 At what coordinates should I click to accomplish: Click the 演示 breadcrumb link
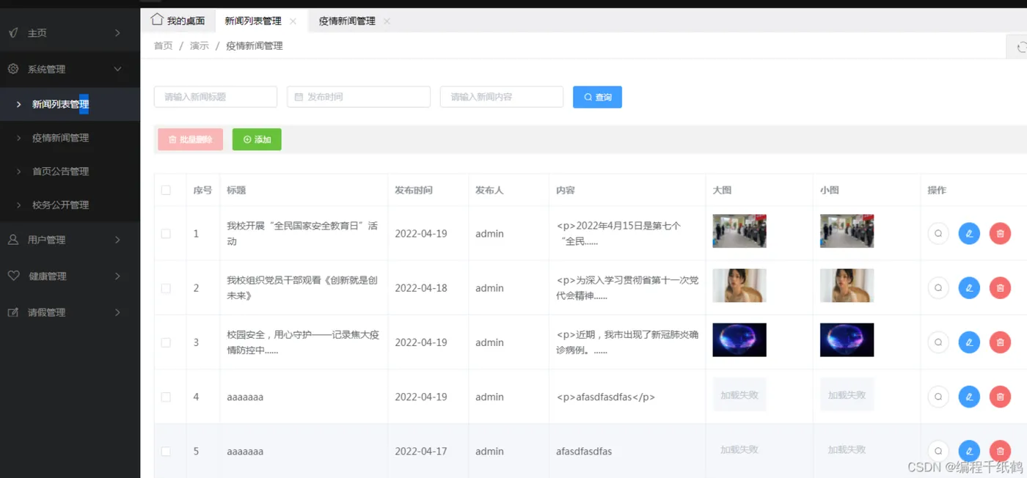tap(200, 45)
